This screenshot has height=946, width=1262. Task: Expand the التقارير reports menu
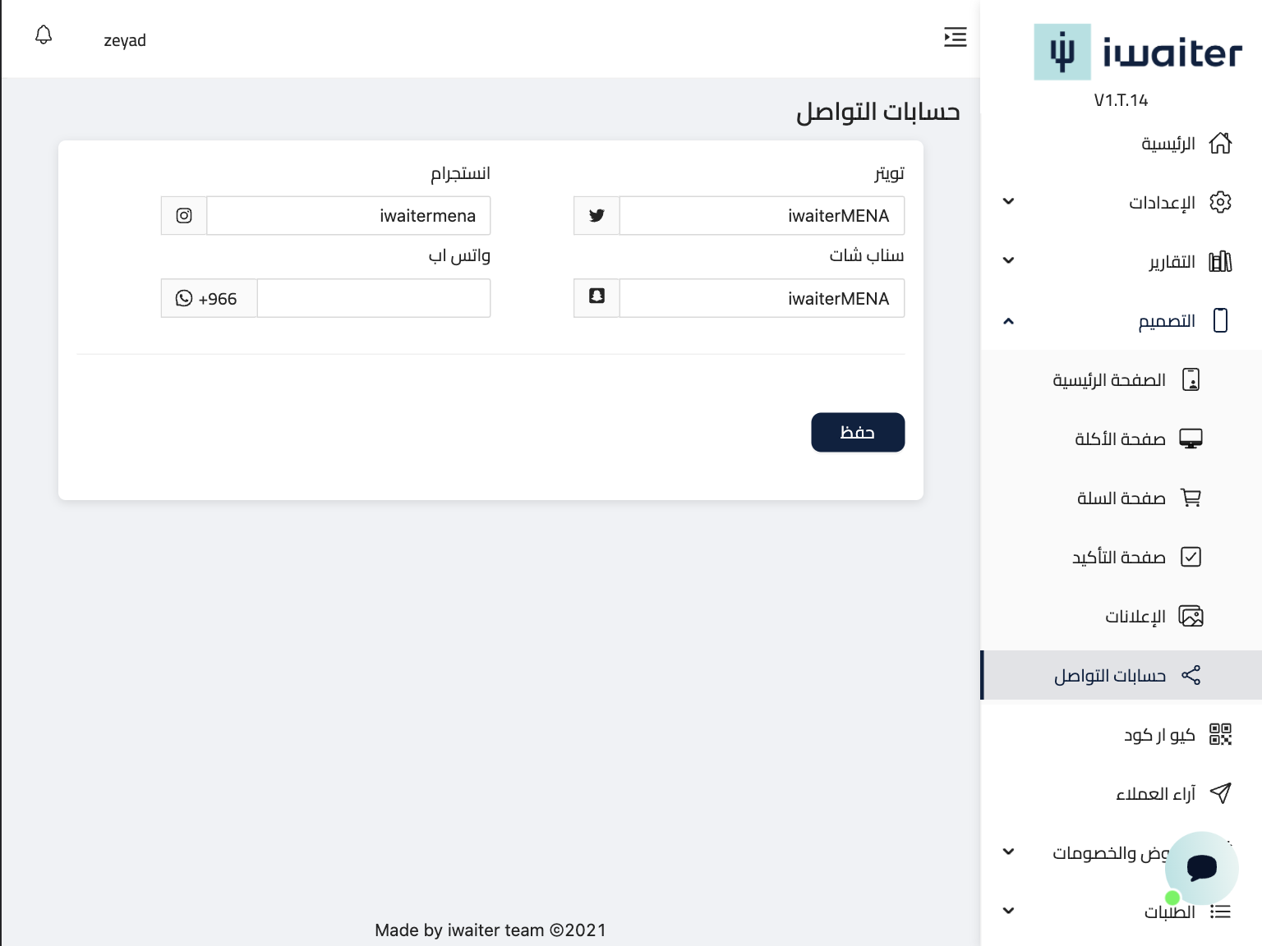1170,261
